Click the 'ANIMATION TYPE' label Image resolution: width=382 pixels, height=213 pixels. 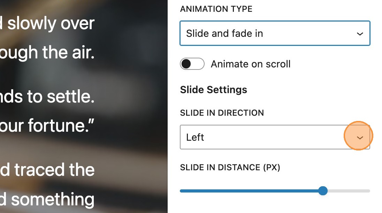[216, 9]
